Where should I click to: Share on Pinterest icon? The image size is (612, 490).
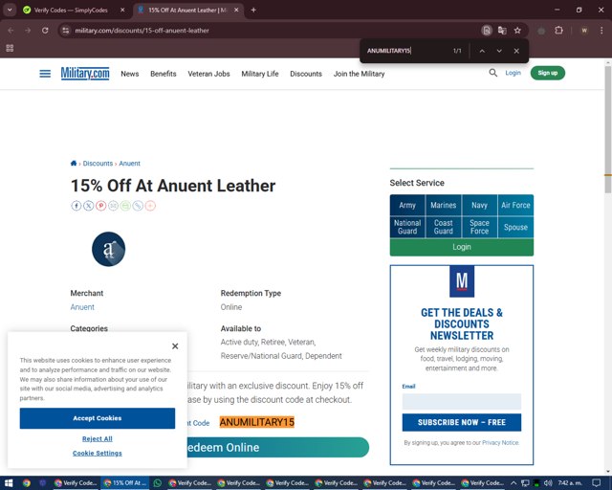101,206
